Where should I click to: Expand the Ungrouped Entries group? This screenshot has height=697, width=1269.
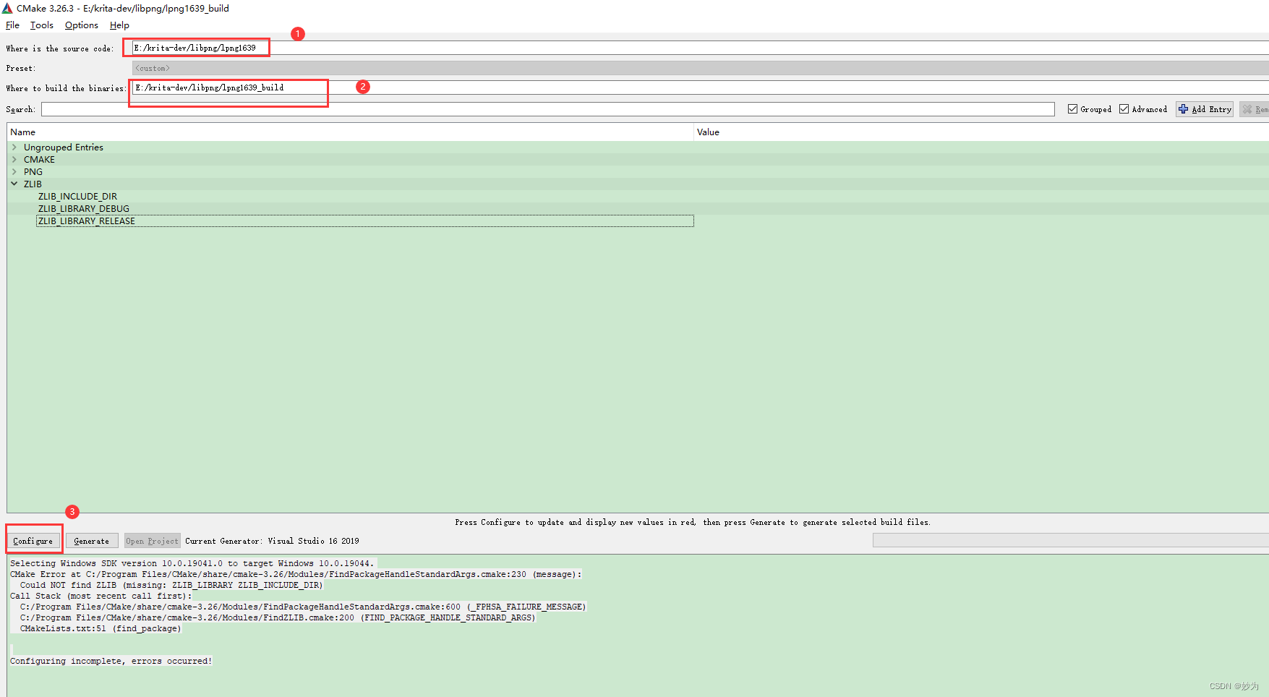pos(14,147)
